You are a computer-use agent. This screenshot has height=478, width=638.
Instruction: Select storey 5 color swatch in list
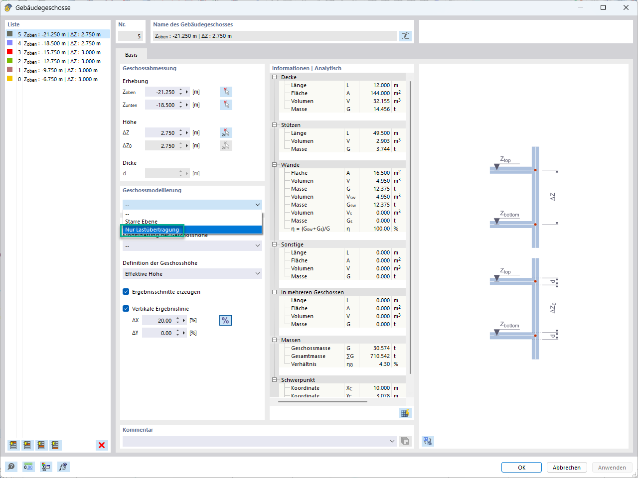(x=9, y=34)
